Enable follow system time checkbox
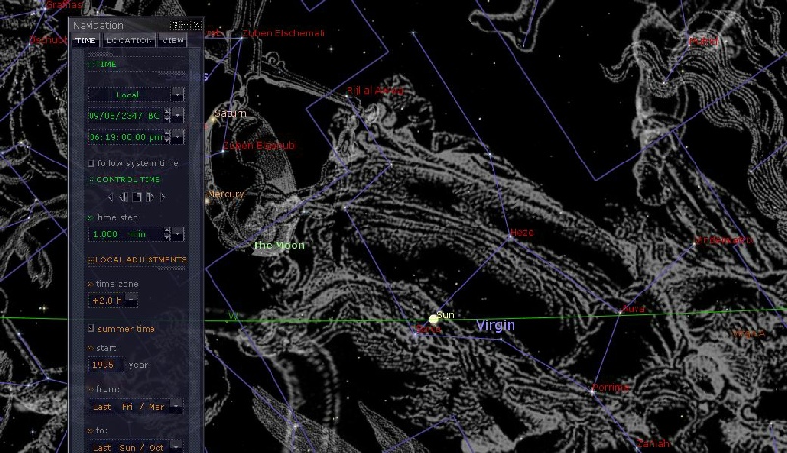The height and width of the screenshot is (453, 787). click(x=91, y=163)
